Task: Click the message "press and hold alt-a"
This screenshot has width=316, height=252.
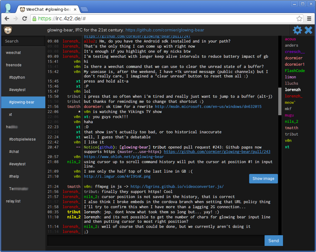Action: [x=106, y=81]
